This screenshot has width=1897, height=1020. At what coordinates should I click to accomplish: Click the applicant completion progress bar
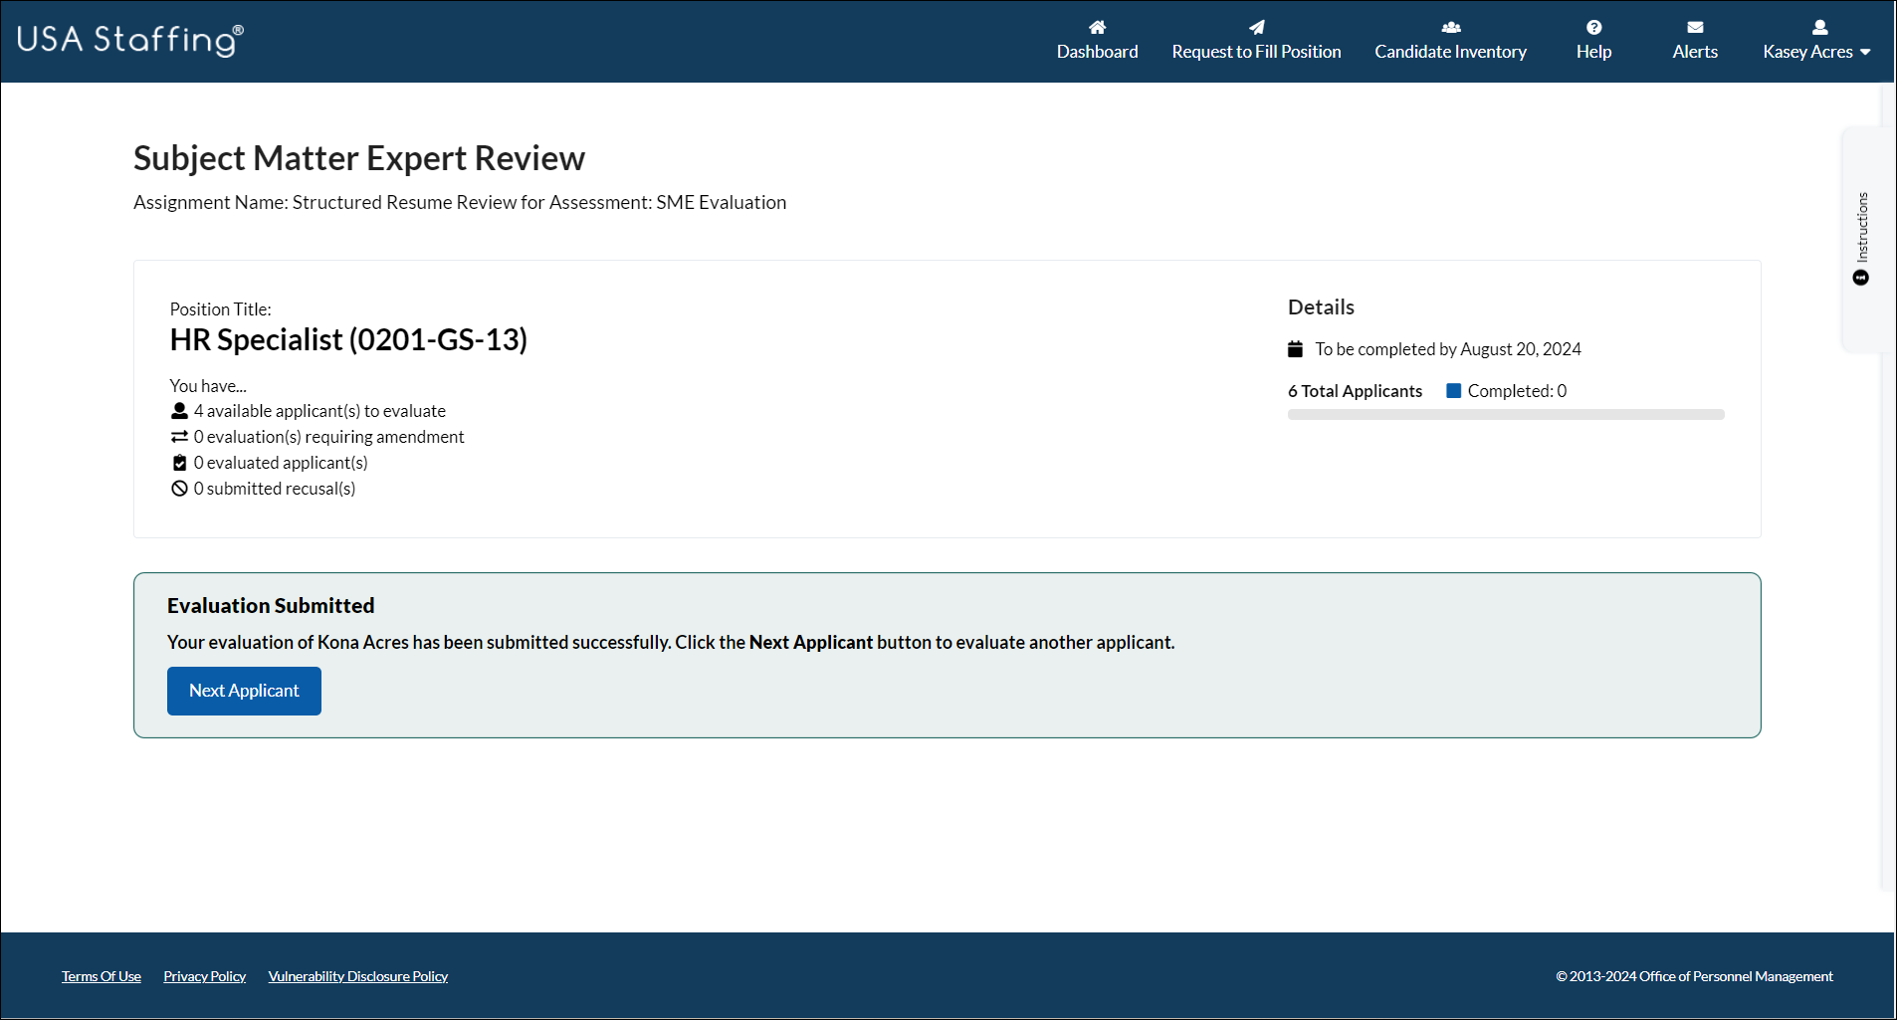pyautogui.click(x=1505, y=414)
